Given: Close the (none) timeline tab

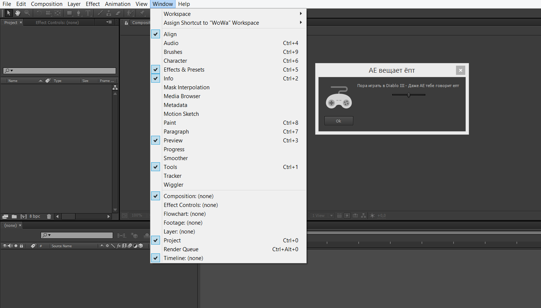Looking at the screenshot, I should (20, 225).
